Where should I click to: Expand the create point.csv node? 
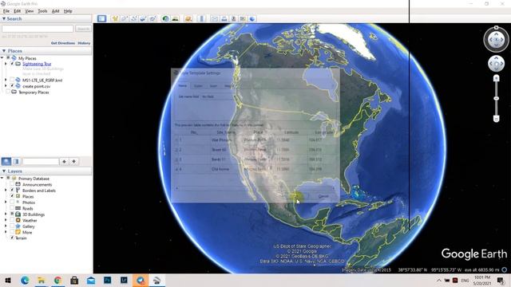pos(6,86)
